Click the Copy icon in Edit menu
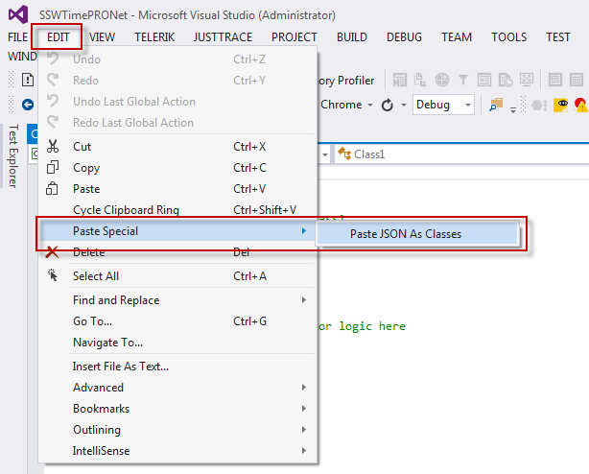The width and height of the screenshot is (589, 474). click(53, 168)
